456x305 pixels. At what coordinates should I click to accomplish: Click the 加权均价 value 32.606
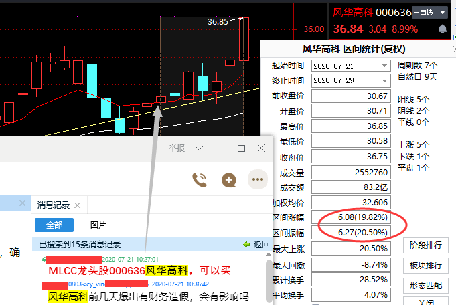click(x=351, y=203)
